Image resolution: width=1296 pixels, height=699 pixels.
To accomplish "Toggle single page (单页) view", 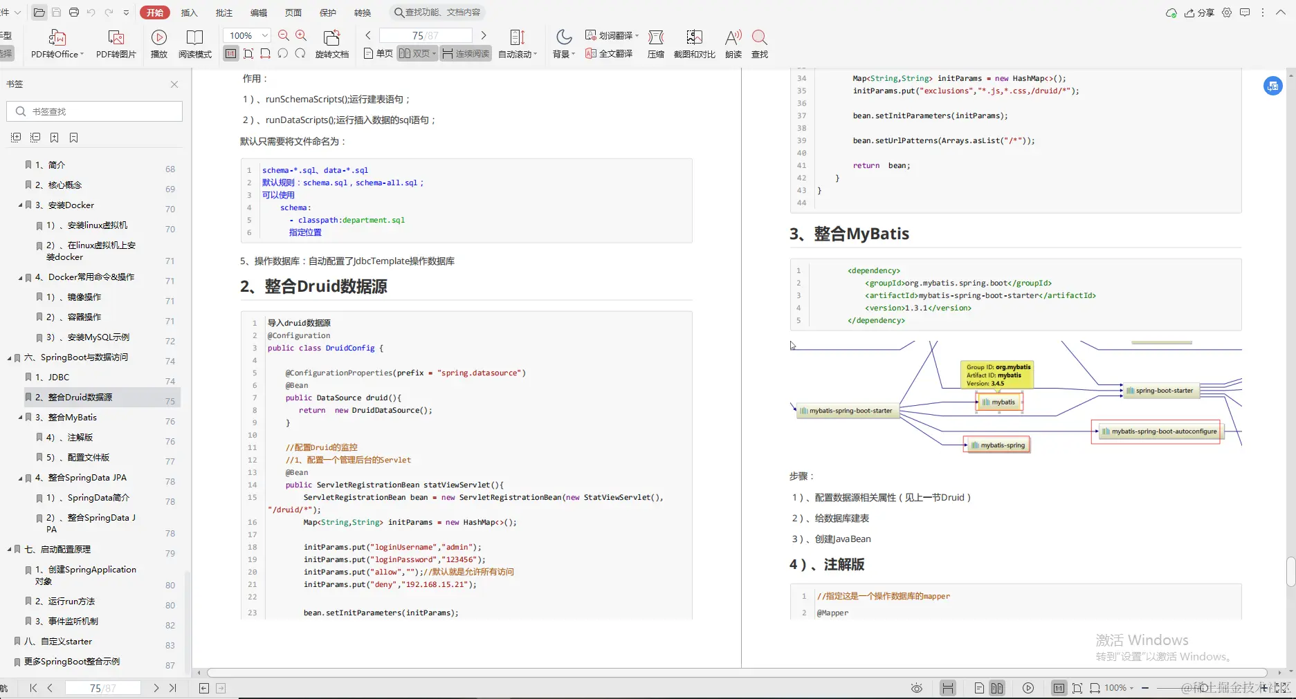I will click(x=378, y=53).
